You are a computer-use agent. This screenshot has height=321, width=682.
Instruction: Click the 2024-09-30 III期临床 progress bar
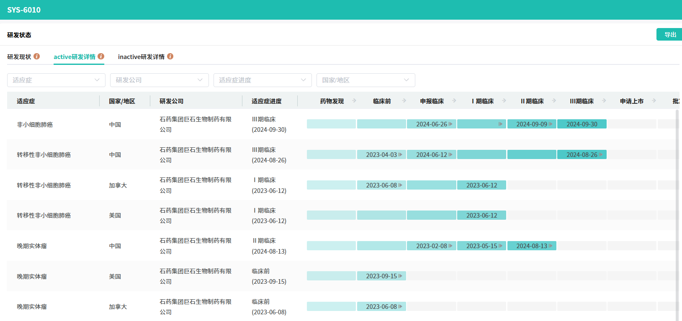[582, 124]
